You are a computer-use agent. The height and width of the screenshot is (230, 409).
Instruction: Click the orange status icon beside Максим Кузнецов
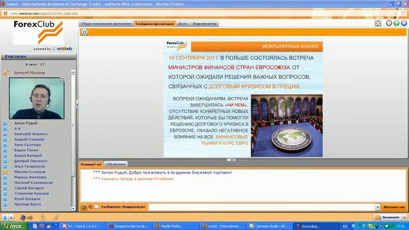click(x=5, y=172)
